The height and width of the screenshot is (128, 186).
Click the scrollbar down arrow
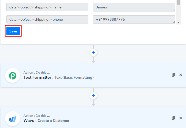click(178, 22)
